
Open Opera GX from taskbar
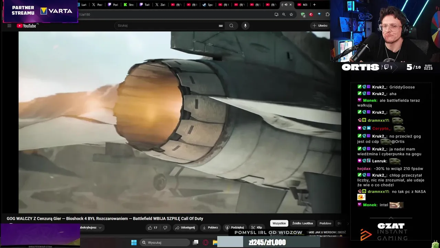[206, 242]
